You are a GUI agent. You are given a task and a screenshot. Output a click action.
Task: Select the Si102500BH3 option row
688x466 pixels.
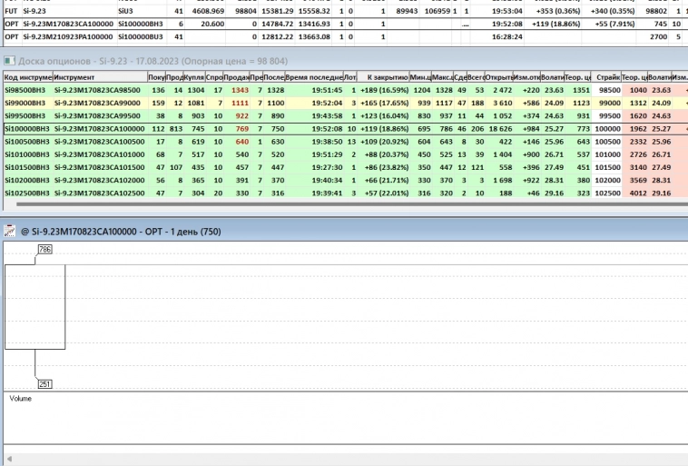pos(26,193)
